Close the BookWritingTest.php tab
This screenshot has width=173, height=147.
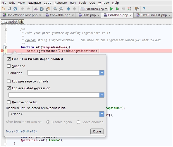40,15
